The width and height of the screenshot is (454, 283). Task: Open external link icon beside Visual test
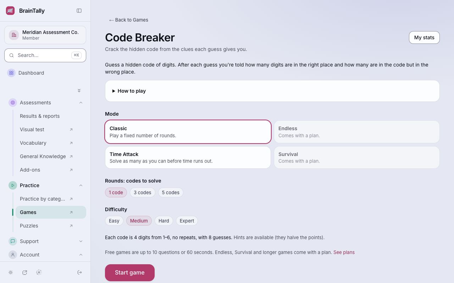[71, 129]
